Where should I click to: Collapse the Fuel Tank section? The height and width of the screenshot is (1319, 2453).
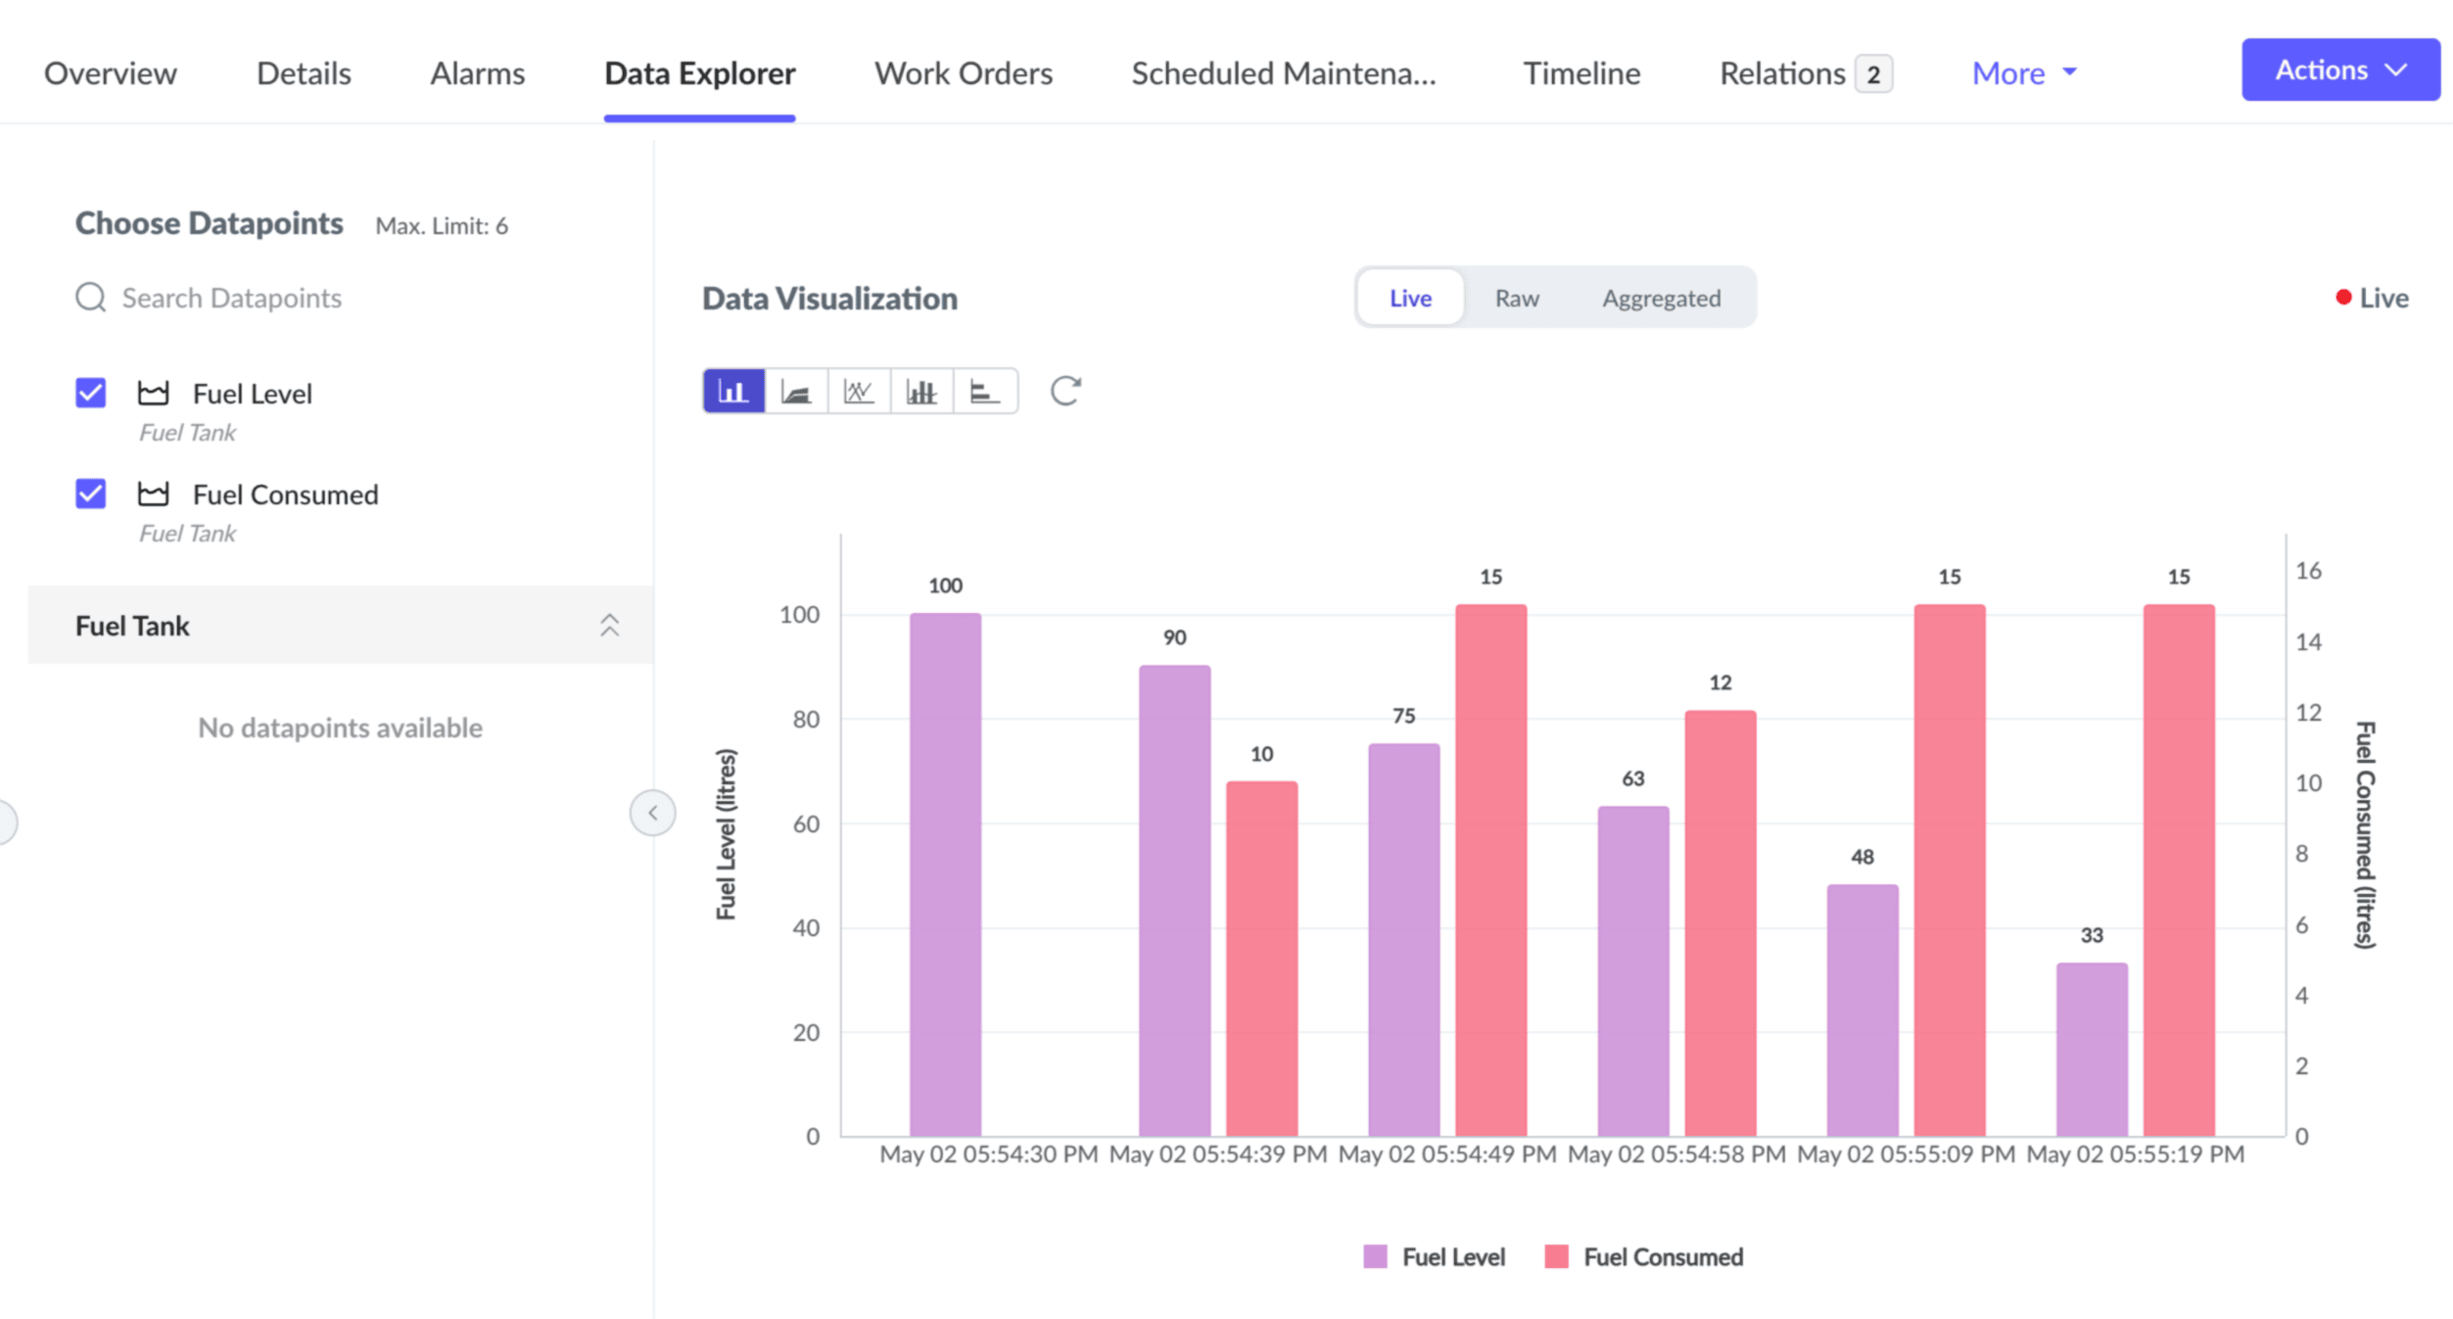pyautogui.click(x=609, y=626)
